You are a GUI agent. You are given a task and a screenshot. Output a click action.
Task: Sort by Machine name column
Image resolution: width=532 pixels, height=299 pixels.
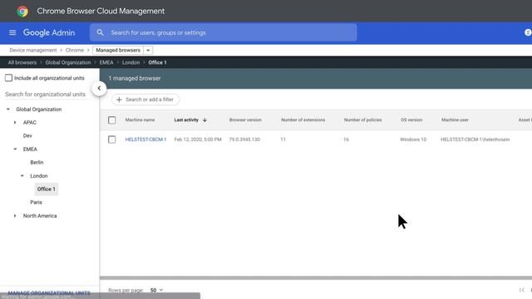[140, 120]
